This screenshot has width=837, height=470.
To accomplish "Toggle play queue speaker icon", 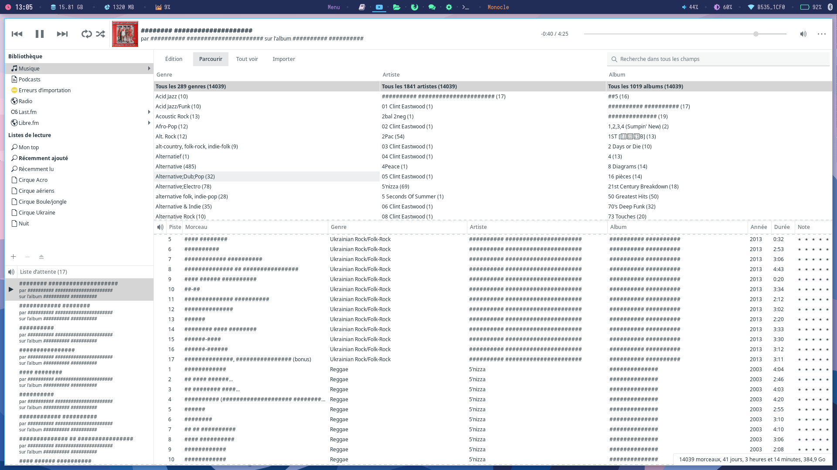I will click(11, 272).
